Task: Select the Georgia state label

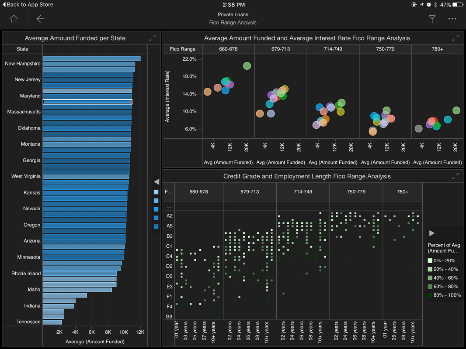Action: [x=31, y=161]
